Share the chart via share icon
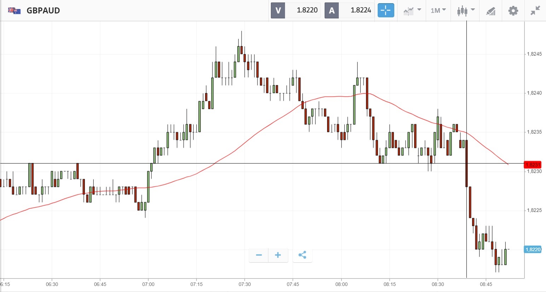This screenshot has height=292, width=546. (302, 255)
